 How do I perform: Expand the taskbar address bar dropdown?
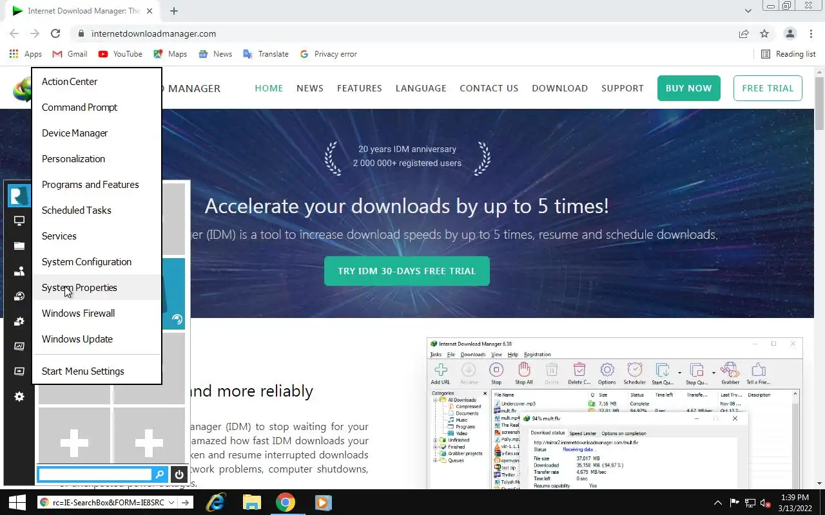click(x=172, y=502)
